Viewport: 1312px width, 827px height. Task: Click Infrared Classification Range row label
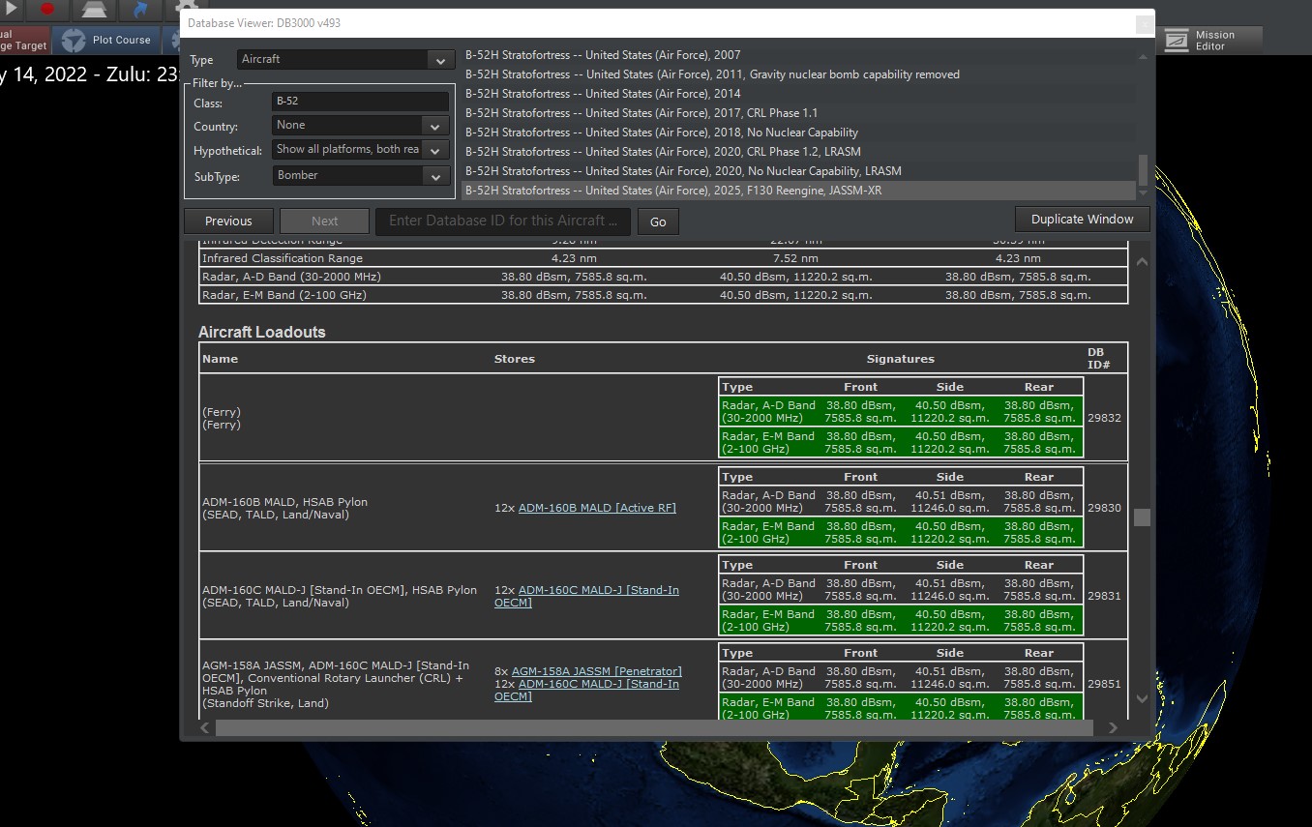coord(283,258)
